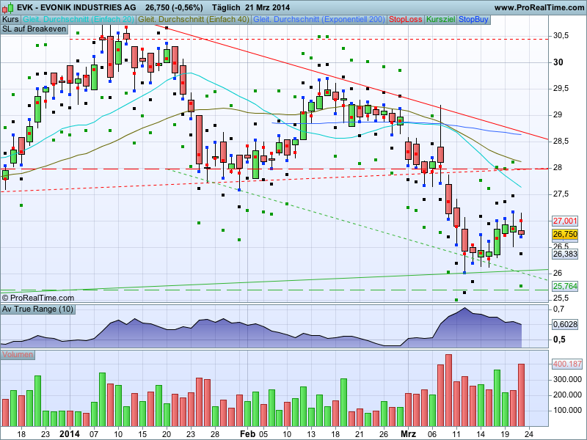Click the 300.000 volume axis label

point(567,379)
